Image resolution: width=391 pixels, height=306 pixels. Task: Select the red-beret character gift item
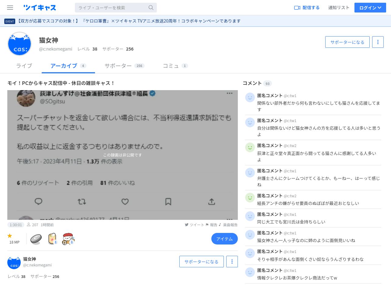(68, 239)
